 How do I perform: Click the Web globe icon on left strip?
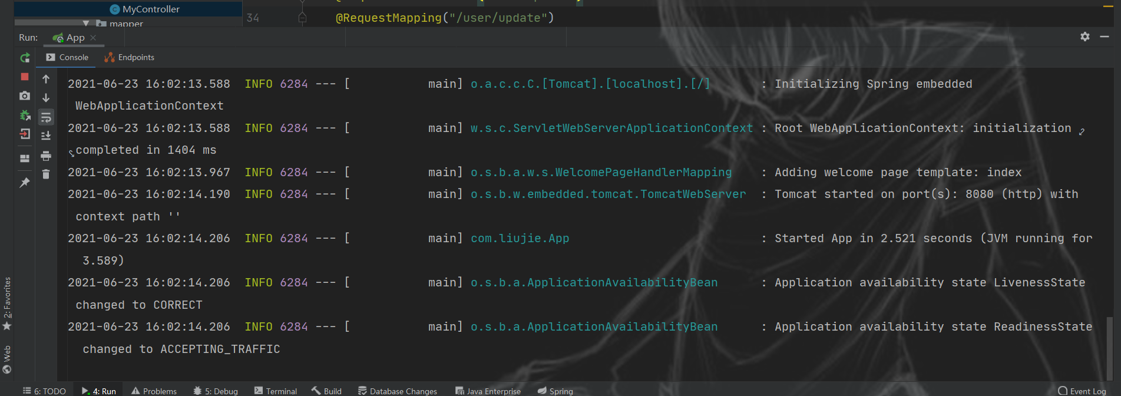click(7, 369)
